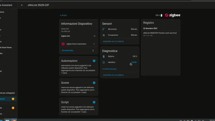Screen dimensions: 215x121
Task: Click the lower orange notification badge in sidebar
Action: (13, 108)
